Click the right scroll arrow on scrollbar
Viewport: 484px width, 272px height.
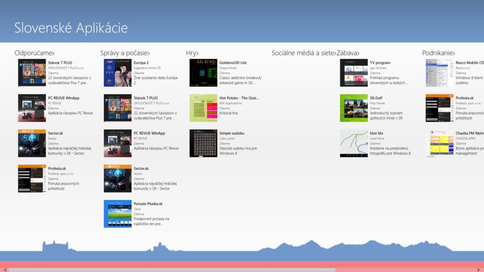point(479,270)
